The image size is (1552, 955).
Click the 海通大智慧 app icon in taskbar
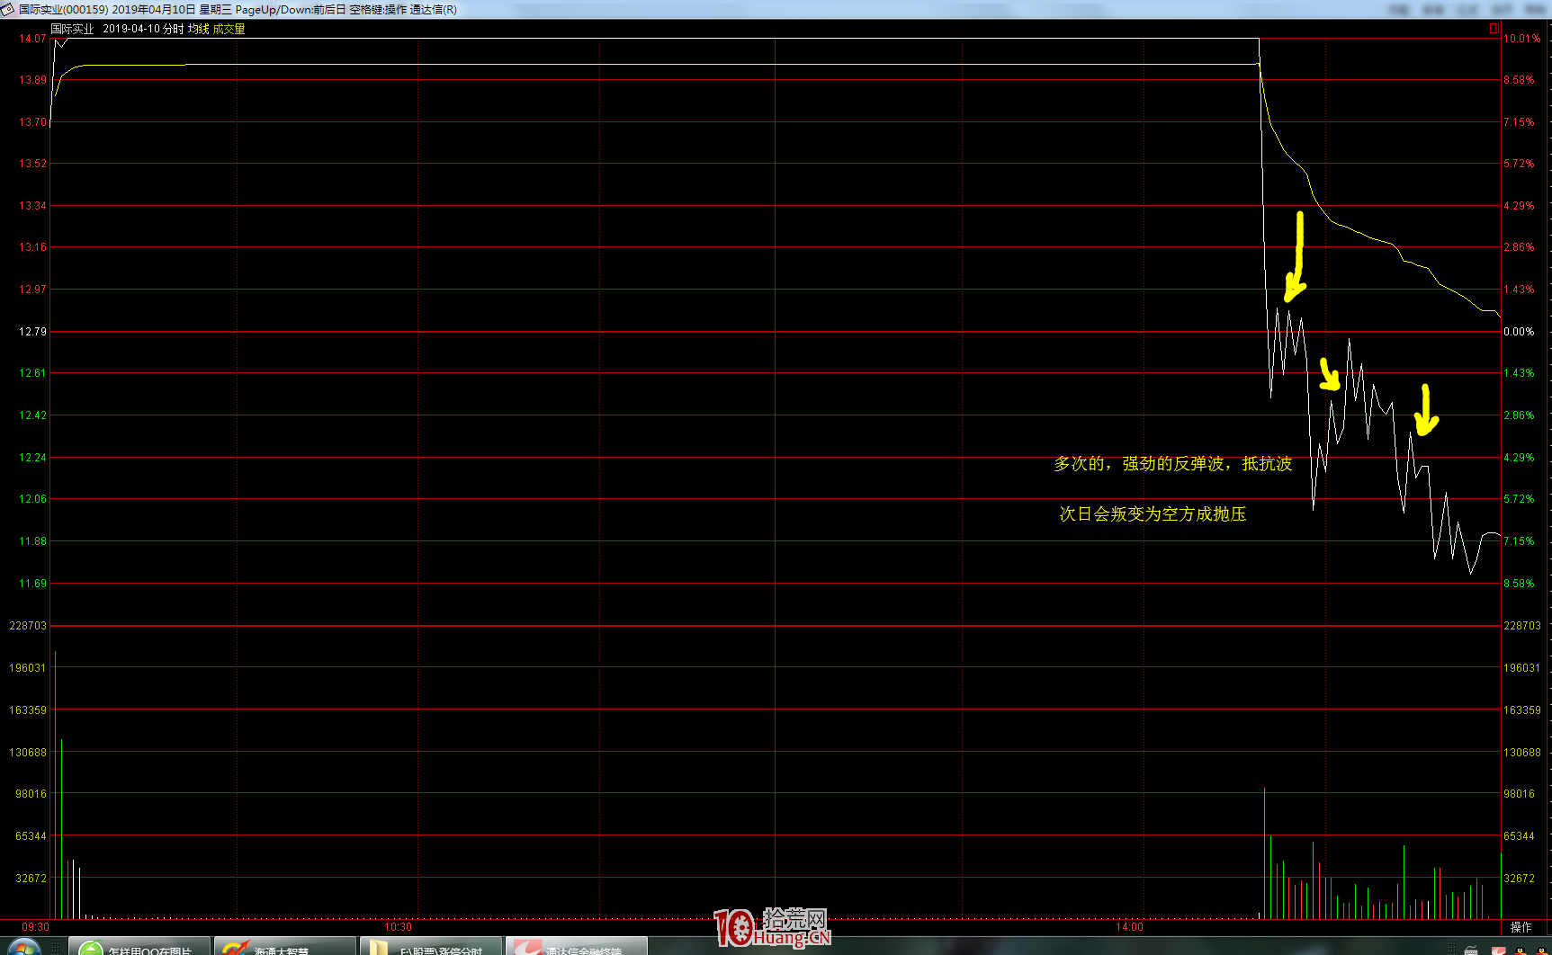tap(237, 949)
